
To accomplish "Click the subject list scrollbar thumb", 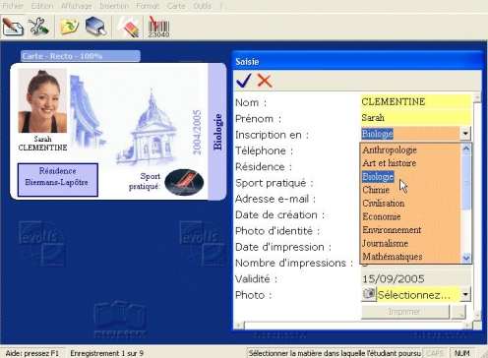I will click(466, 182).
